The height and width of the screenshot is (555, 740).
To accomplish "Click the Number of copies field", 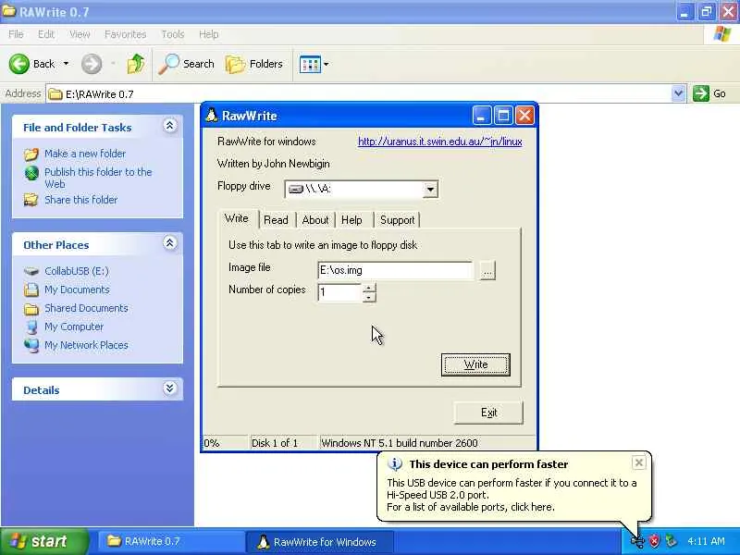I will [x=339, y=292].
